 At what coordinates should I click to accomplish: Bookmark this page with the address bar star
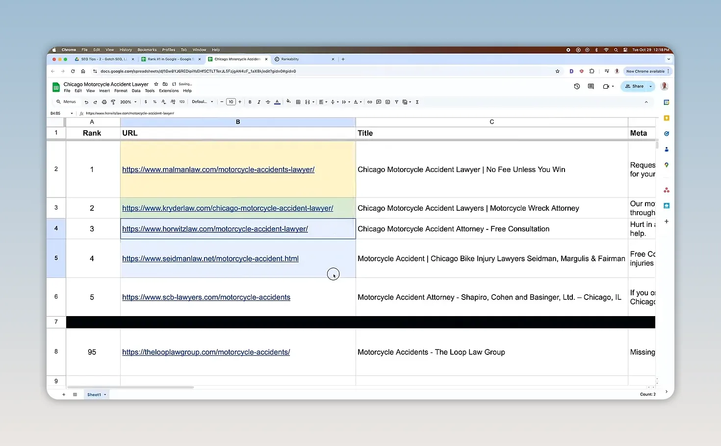[x=557, y=71]
